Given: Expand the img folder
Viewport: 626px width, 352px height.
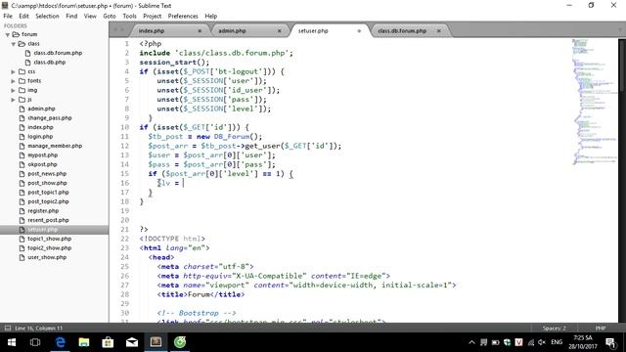Looking at the screenshot, I should pyautogui.click(x=13, y=90).
